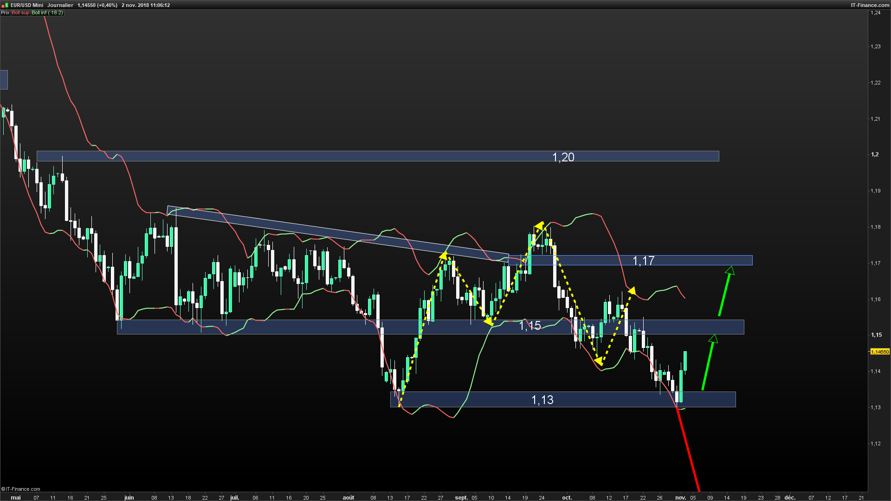This screenshot has width=891, height=501.
Task: Select the 1,15 zone label
Action: pyautogui.click(x=530, y=326)
